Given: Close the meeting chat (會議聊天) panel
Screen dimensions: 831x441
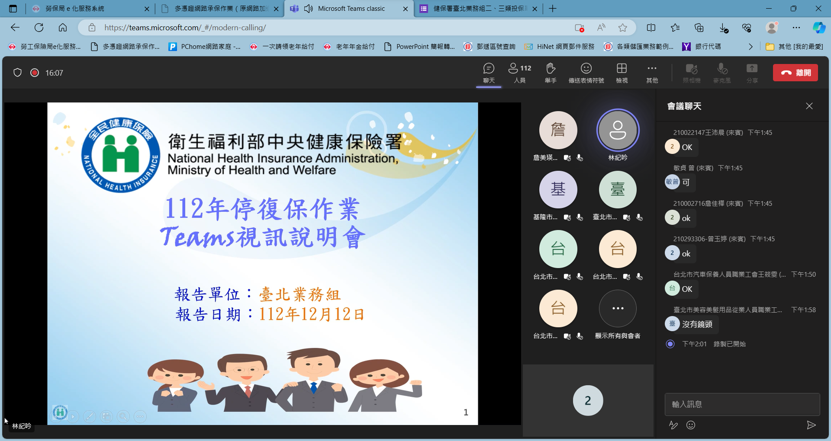Looking at the screenshot, I should 809,106.
